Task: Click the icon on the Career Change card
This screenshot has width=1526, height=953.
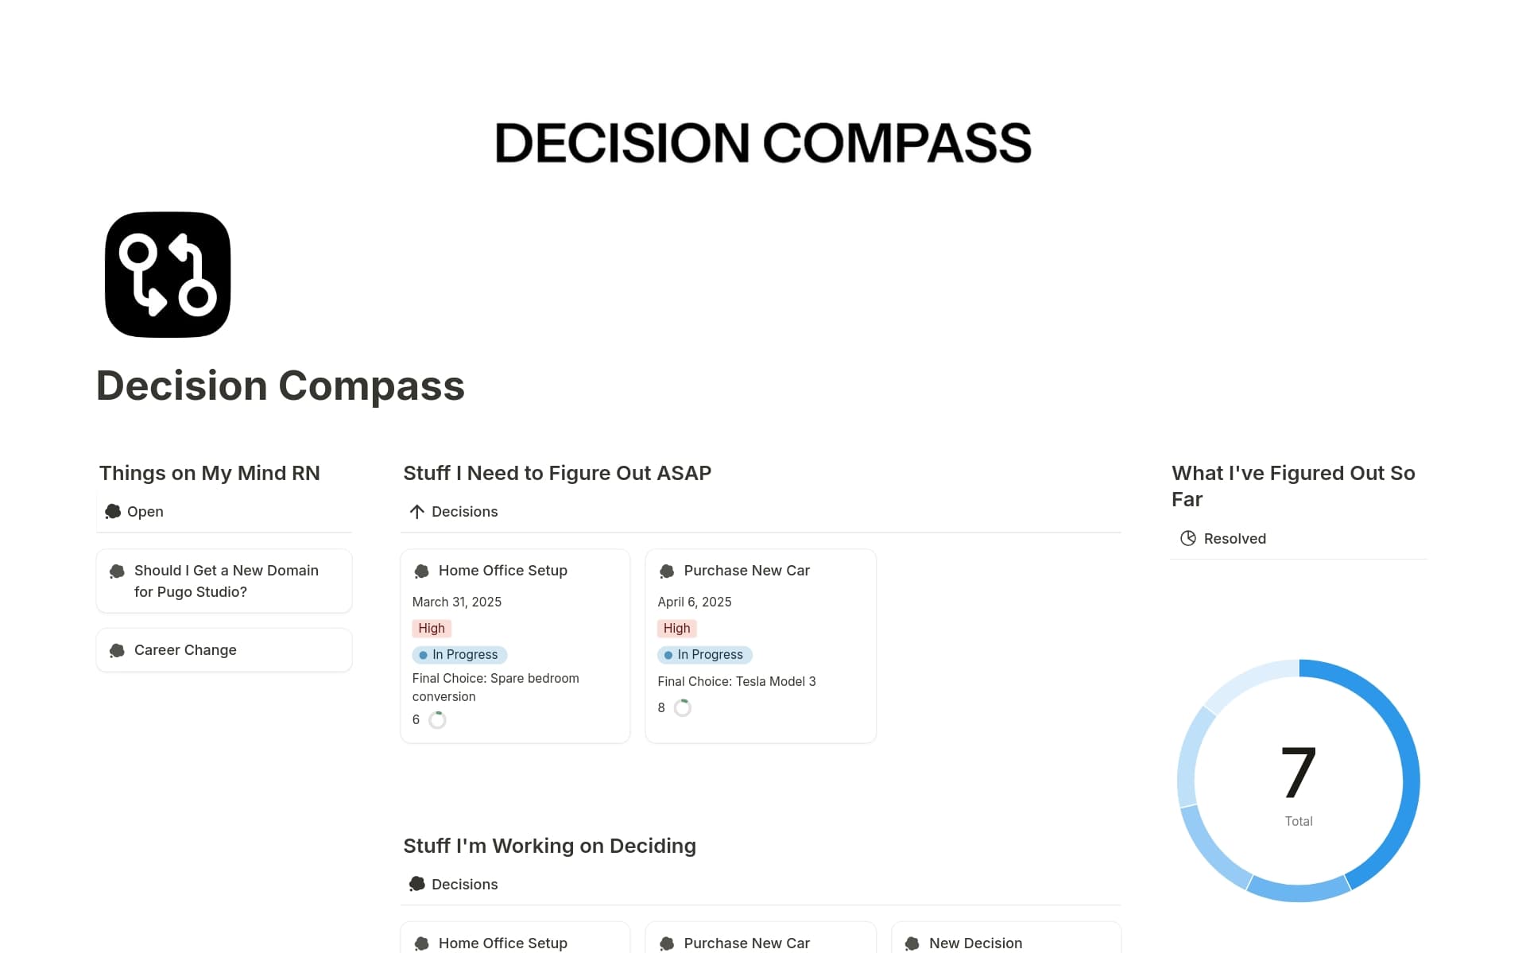Action: click(116, 649)
